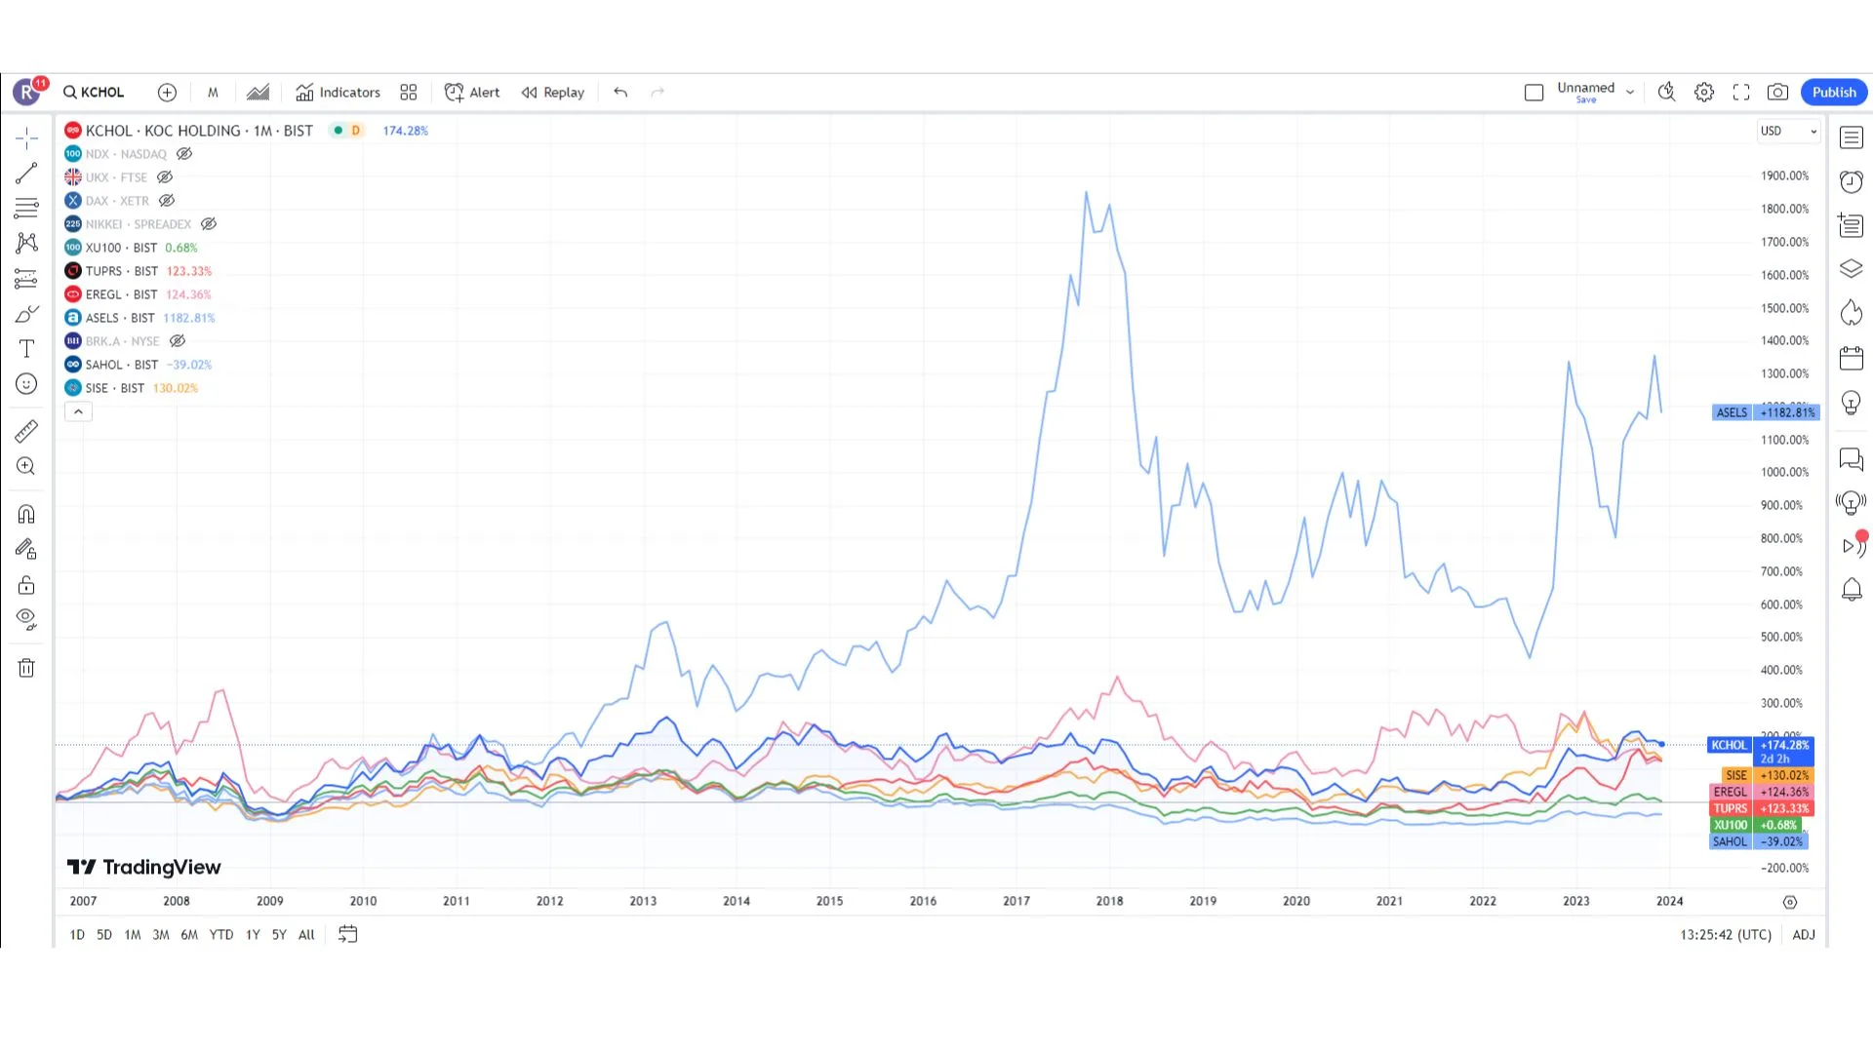Add a symbol to compare

[167, 93]
